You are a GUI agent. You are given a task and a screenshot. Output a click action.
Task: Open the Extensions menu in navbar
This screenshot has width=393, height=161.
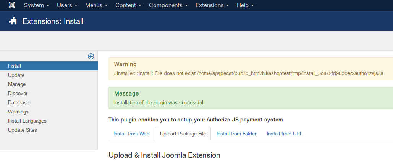[212, 5]
